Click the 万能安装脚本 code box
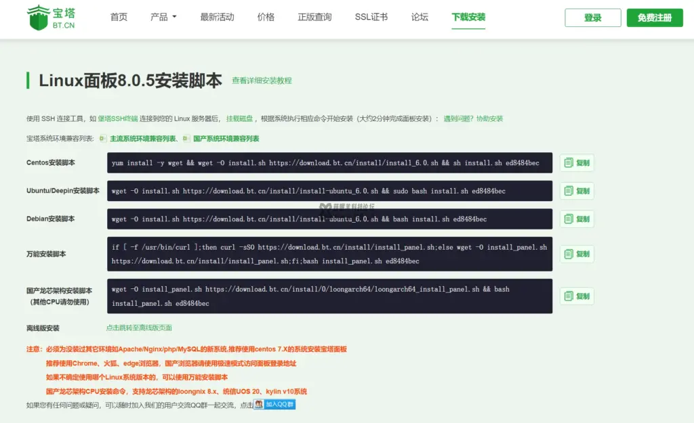The width and height of the screenshot is (694, 423). [330, 254]
